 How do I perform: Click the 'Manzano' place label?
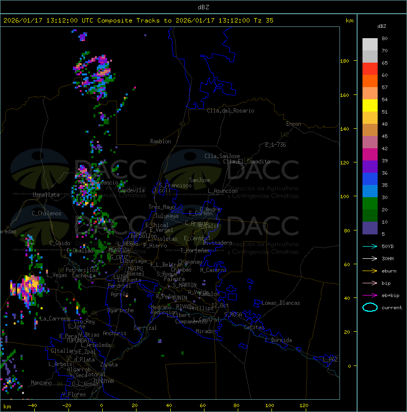click(41, 383)
